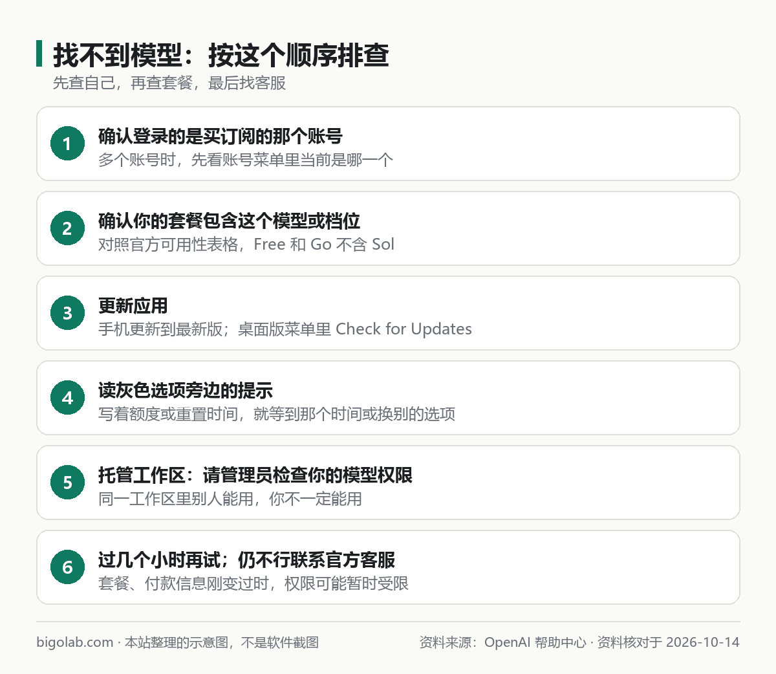
Task: Click the green number 3 circle
Action: [67, 313]
